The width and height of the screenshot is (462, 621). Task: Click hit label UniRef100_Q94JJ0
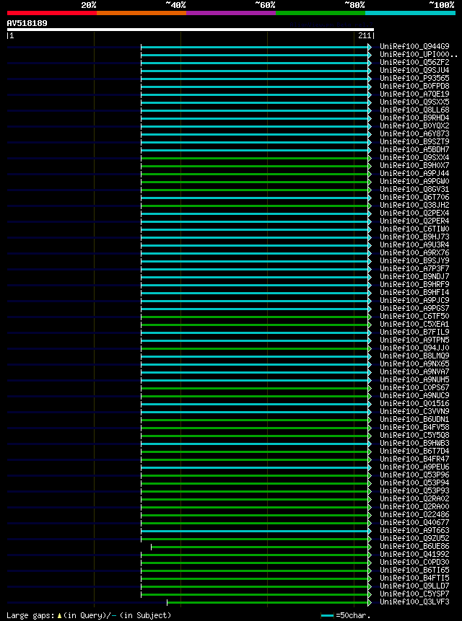[x=414, y=348]
